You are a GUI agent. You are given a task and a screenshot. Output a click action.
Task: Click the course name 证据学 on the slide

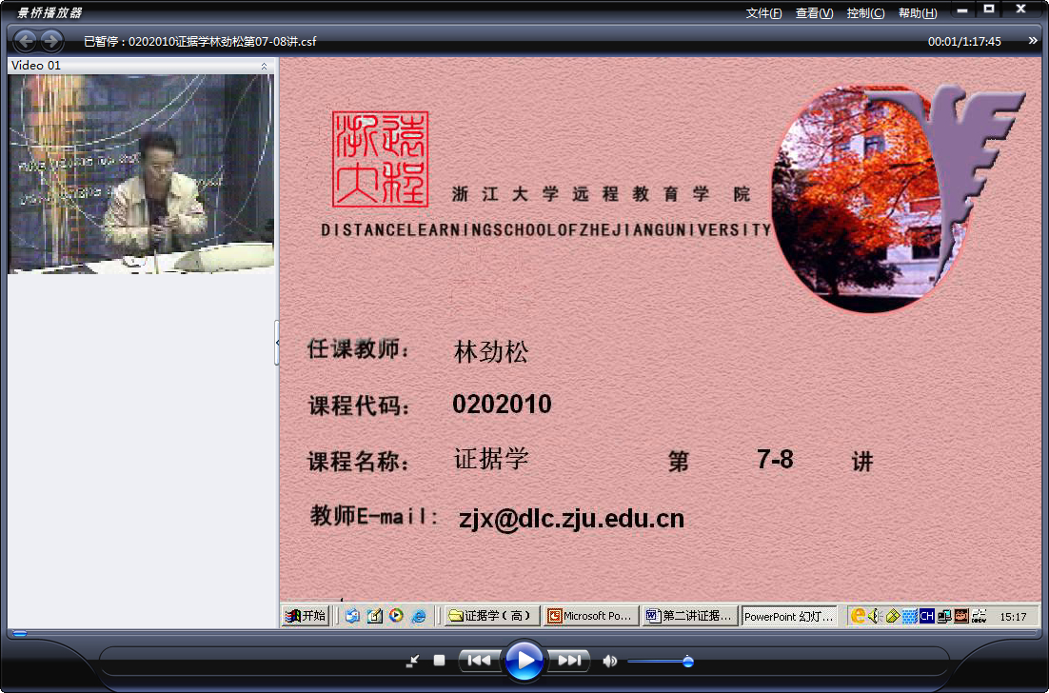[492, 459]
